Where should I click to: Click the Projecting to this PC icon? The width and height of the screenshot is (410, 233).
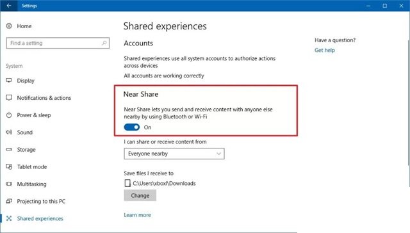tap(9, 201)
